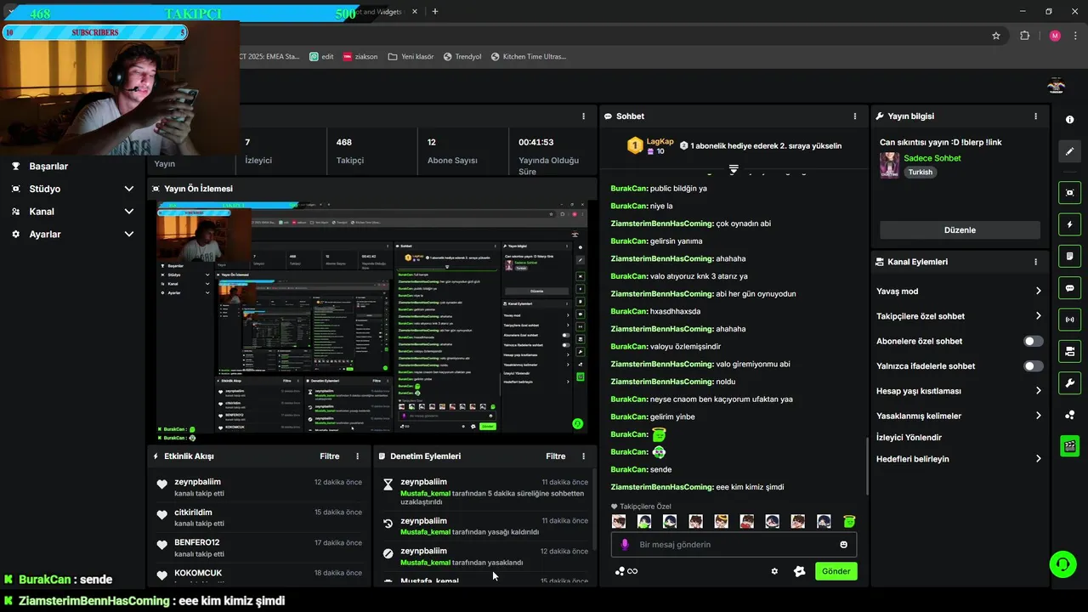The height and width of the screenshot is (612, 1088).
Task: Toggle the chat bubble panel icon
Action: point(1069,288)
